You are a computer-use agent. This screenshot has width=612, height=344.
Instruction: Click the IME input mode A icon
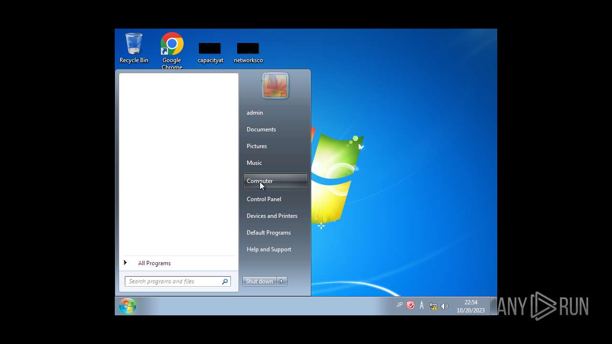pyautogui.click(x=422, y=305)
